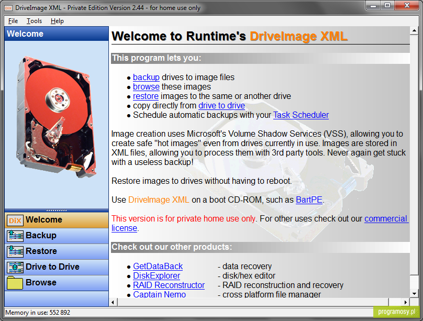Screen dimensions: 423x321
Task: Click the 'disk/hex editor' description text
Action: point(249,275)
